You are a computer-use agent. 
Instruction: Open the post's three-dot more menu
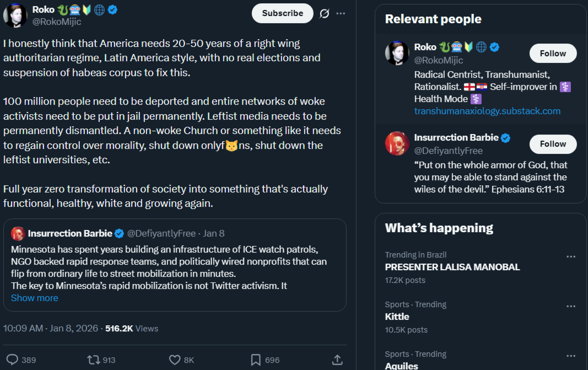point(341,13)
